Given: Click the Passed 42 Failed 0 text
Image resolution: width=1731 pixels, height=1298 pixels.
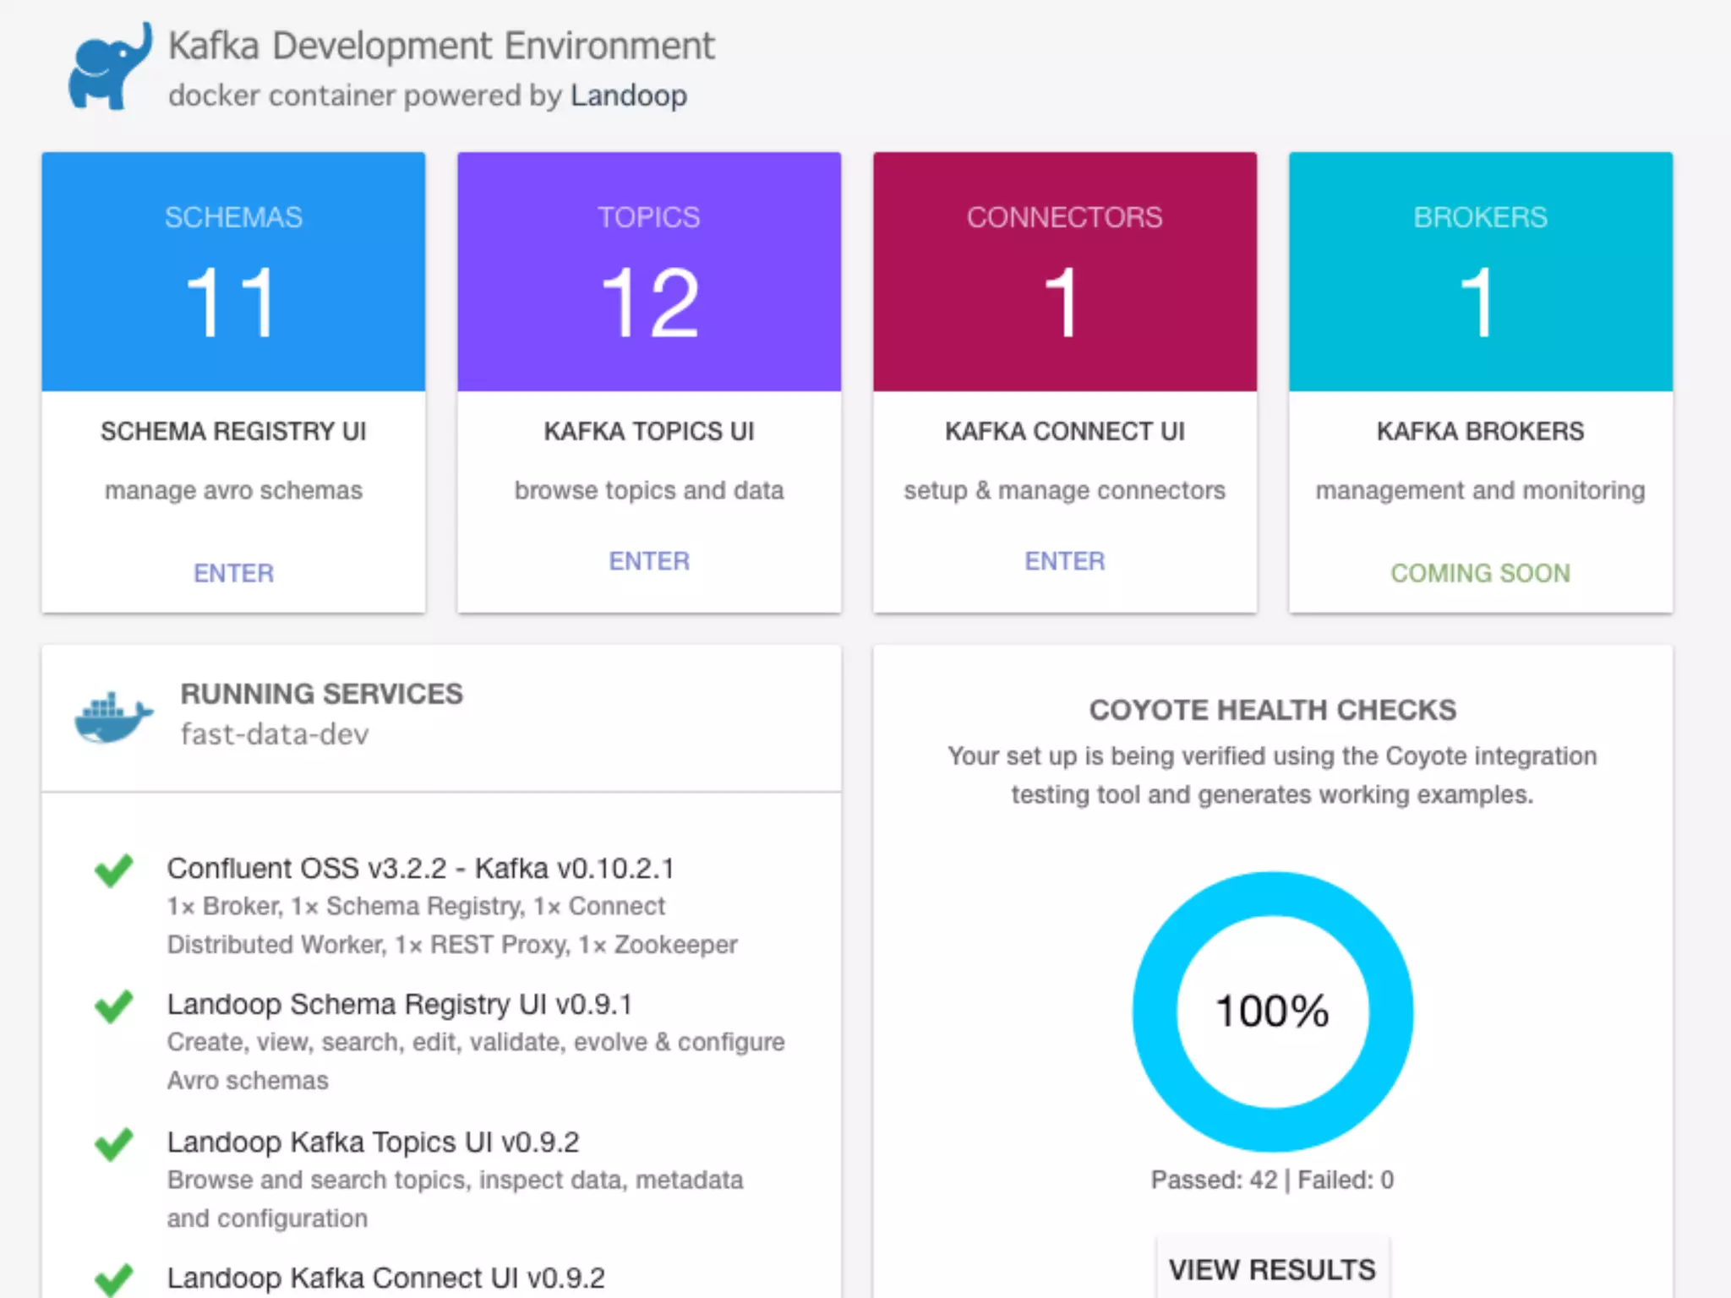Looking at the screenshot, I should pyautogui.click(x=1272, y=1180).
